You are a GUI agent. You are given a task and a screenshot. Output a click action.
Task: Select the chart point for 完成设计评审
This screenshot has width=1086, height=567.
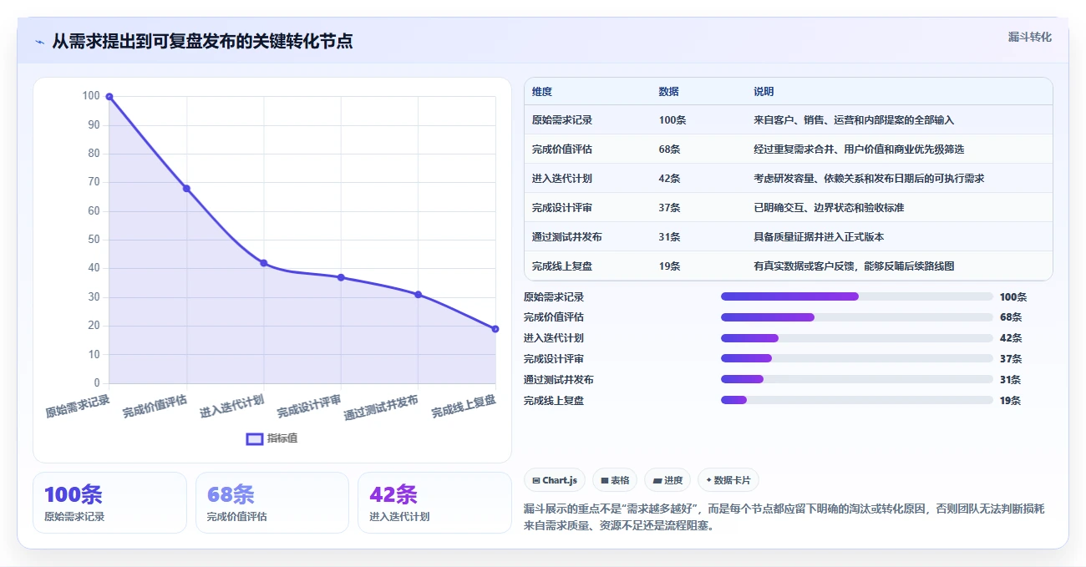[341, 277]
